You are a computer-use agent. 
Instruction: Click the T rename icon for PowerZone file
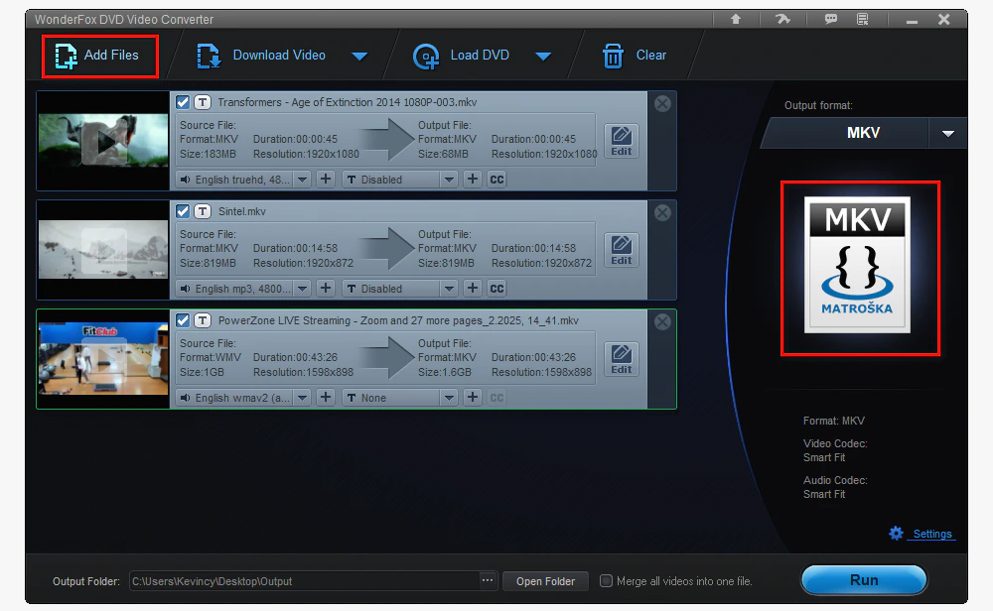click(203, 320)
